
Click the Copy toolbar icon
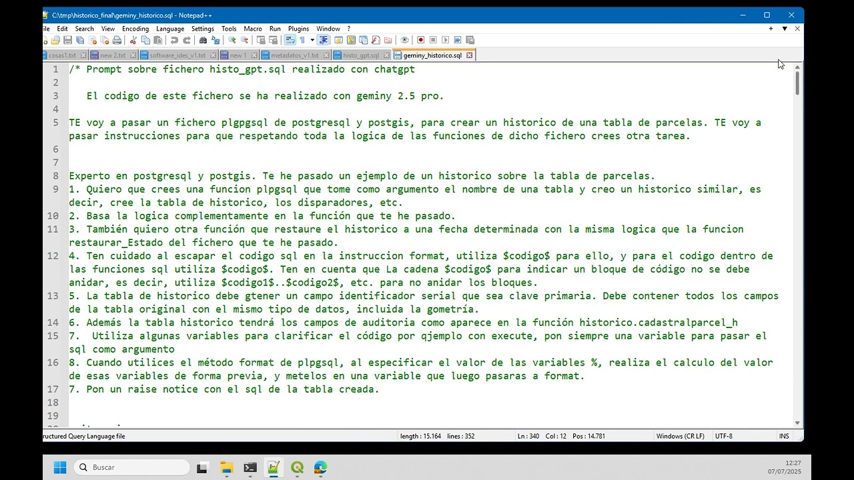point(145,40)
